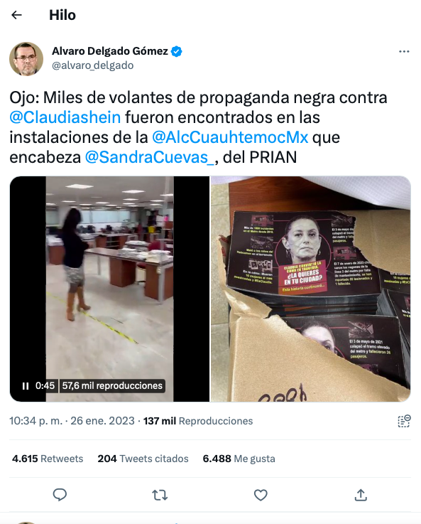Image resolution: width=421 pixels, height=524 pixels.
Task: Click the blue verified badge
Action: click(177, 51)
